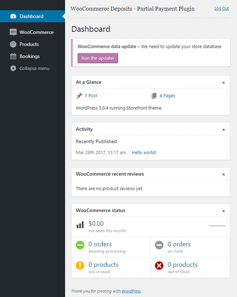Click the WooCommerce logo icon in sidebar
The height and width of the screenshot is (297, 237).
13,32
